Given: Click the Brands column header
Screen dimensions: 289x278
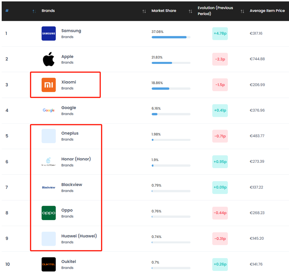Looking at the screenshot, I should pyautogui.click(x=48, y=11).
